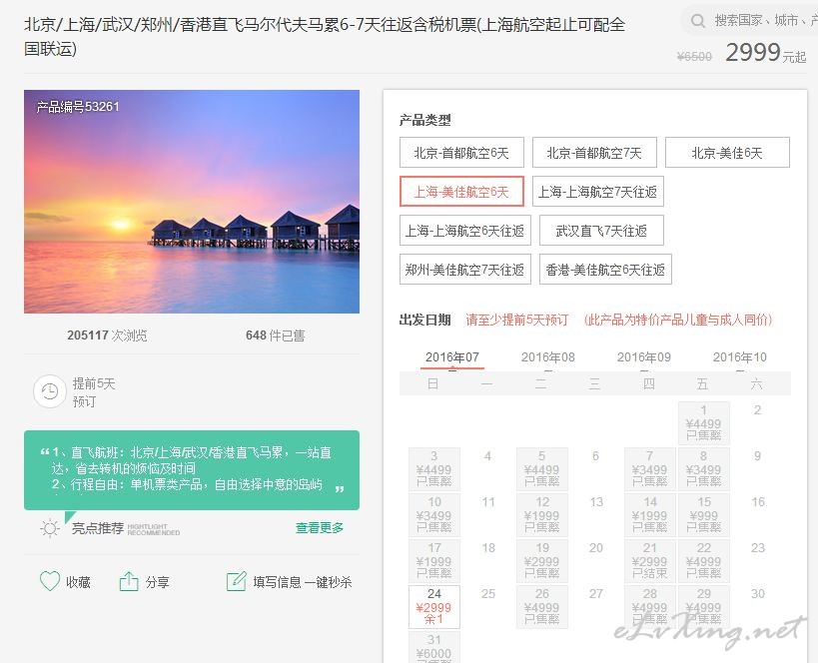Viewport: 818px width, 663px height.
Task: Select product type 北京-美佳6天
Action: (x=727, y=153)
